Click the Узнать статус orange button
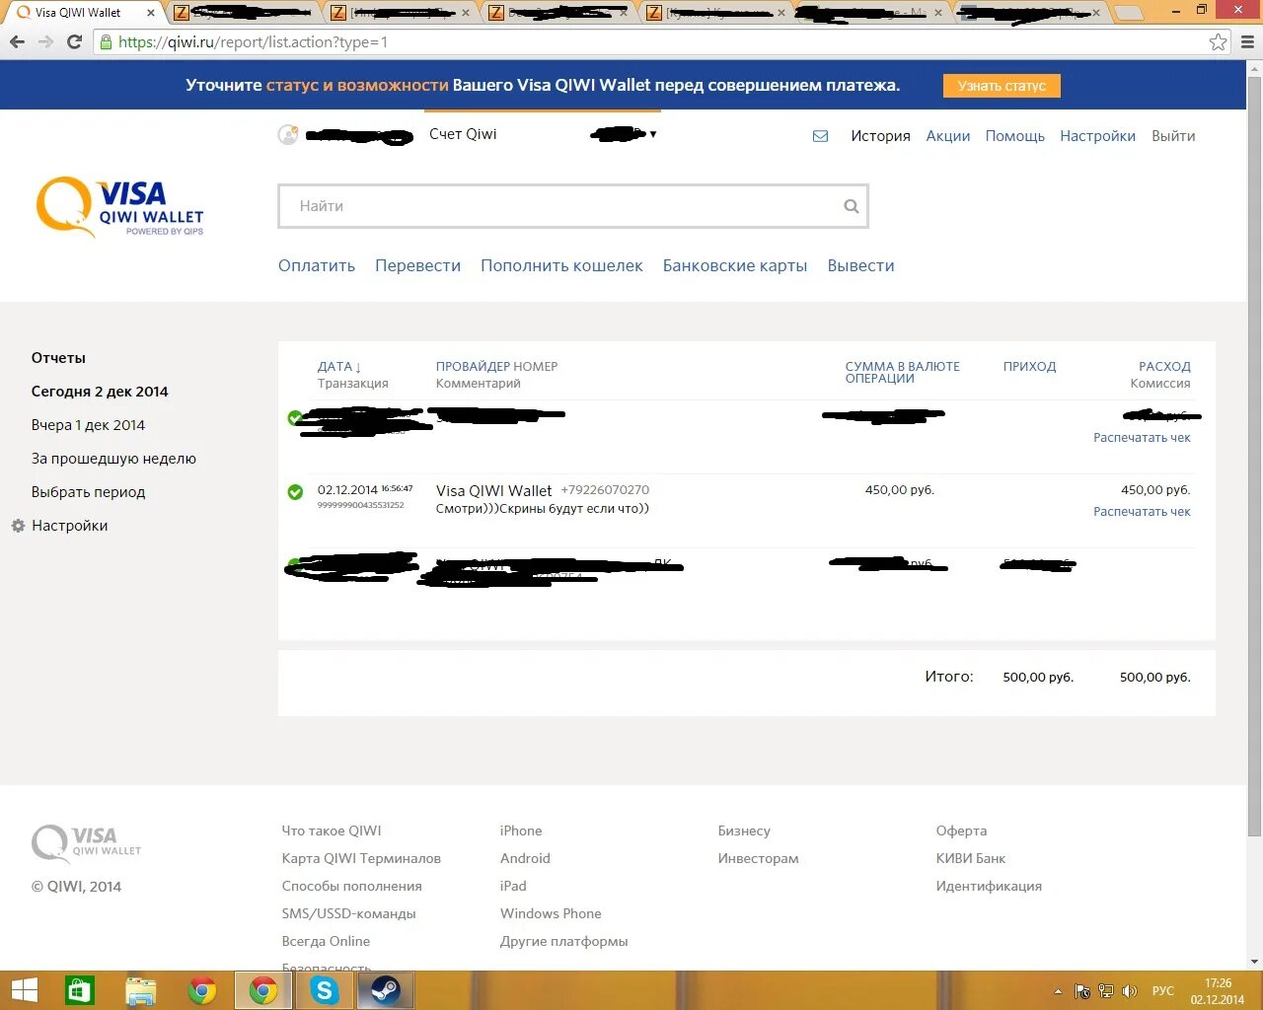Screen dimensions: 1263x1010 pos(1002,86)
